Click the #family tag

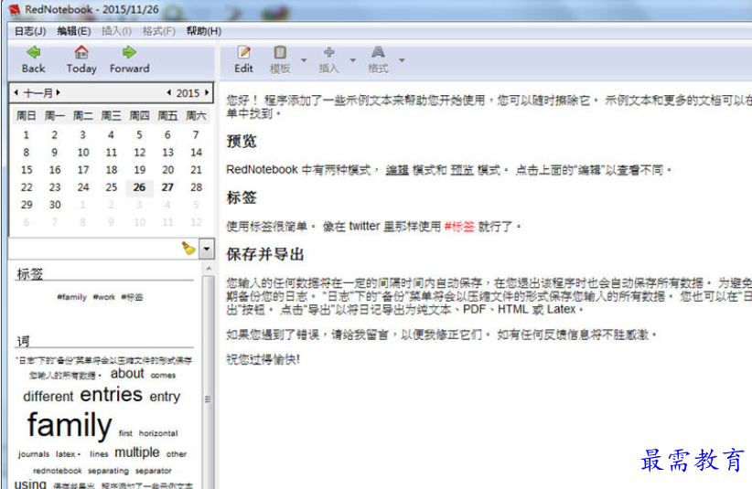click(72, 297)
